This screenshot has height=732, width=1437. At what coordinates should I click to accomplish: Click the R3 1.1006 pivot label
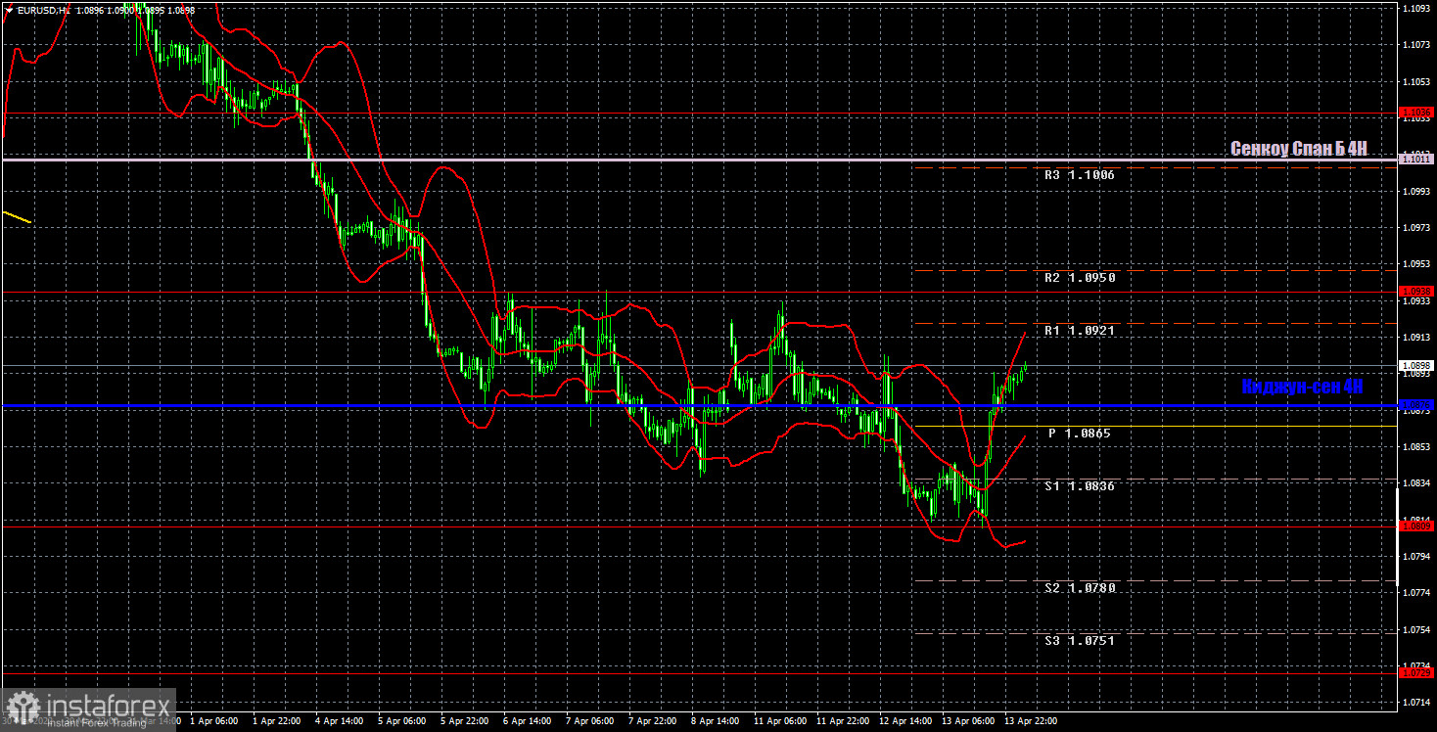click(x=1079, y=175)
